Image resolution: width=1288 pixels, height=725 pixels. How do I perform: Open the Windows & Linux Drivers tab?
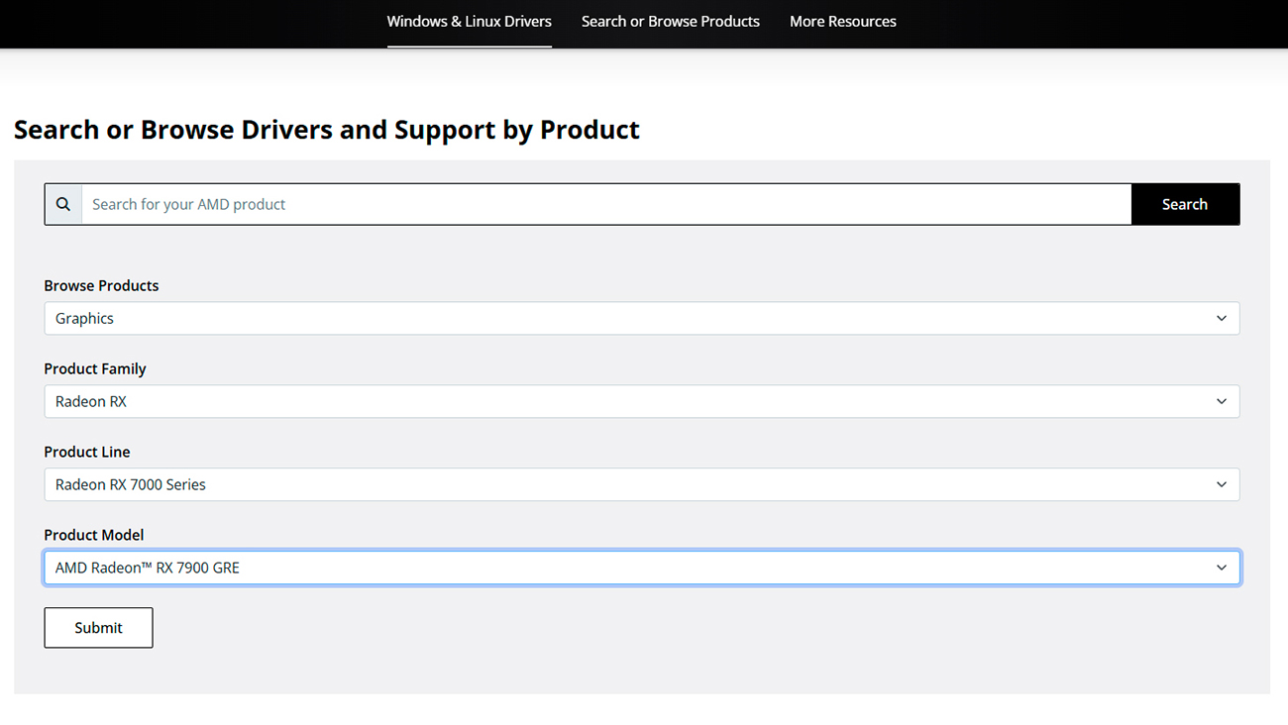coord(470,22)
